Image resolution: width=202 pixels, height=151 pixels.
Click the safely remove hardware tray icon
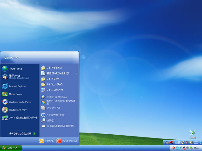click(191, 148)
